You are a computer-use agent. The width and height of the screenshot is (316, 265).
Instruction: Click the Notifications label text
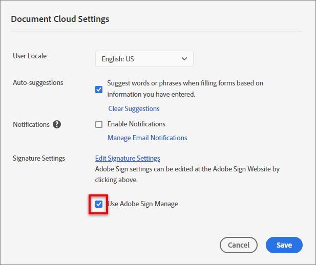pyautogui.click(x=31, y=124)
